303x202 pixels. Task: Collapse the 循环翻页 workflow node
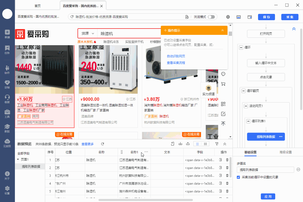point(243,91)
